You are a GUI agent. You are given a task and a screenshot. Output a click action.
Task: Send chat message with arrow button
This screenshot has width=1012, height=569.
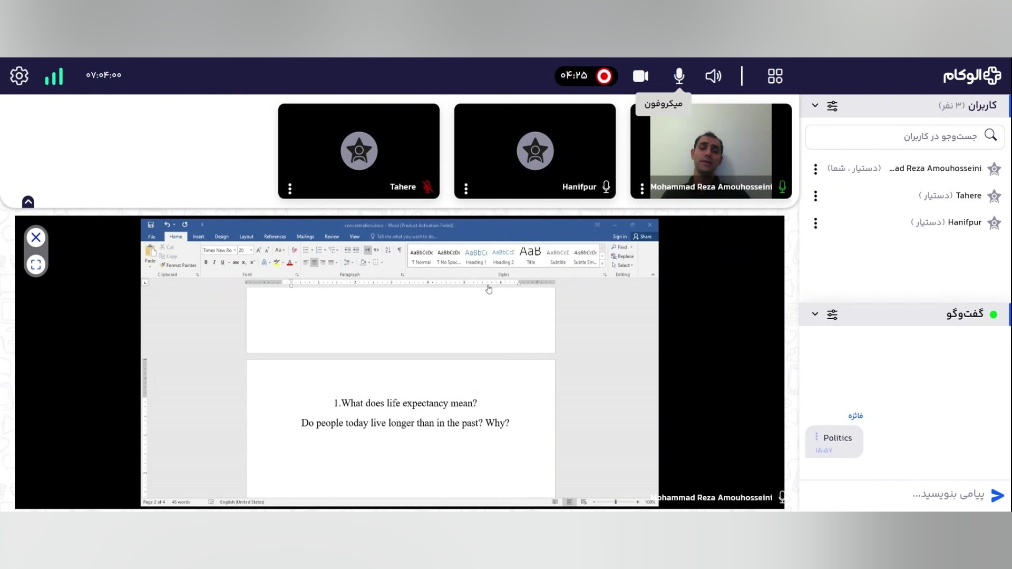click(x=997, y=495)
